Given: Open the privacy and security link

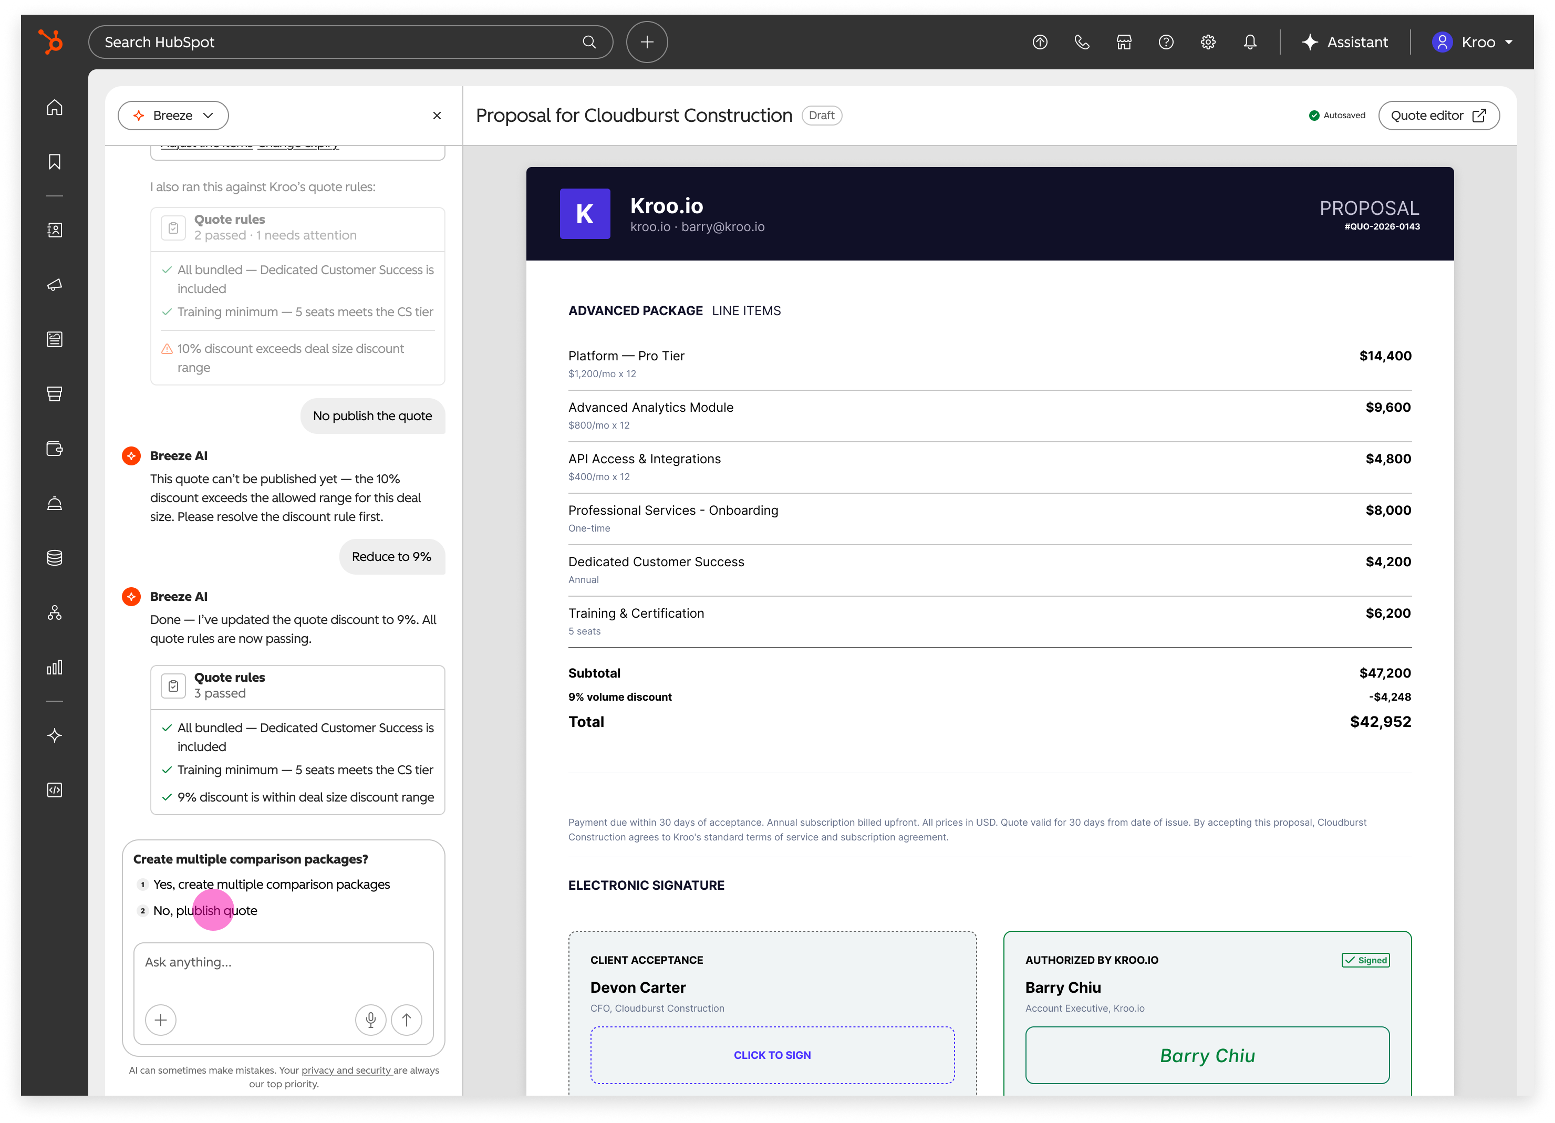Looking at the screenshot, I should click(x=346, y=1070).
